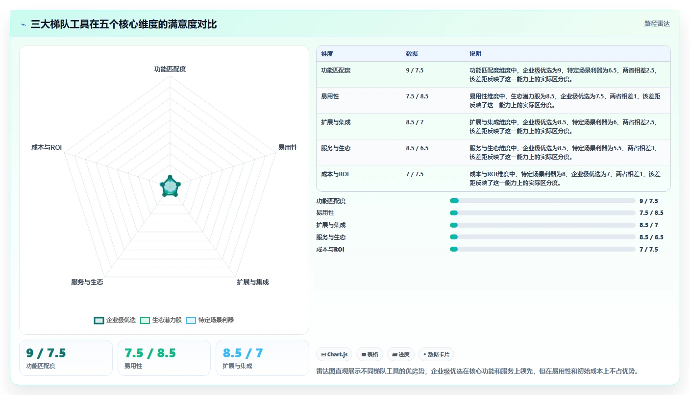Click the 7 / 7.5 value in the table
Image resolution: width=690 pixels, height=395 pixels.
[x=415, y=174]
